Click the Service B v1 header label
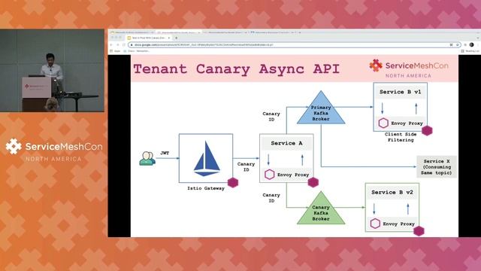 [401, 92]
